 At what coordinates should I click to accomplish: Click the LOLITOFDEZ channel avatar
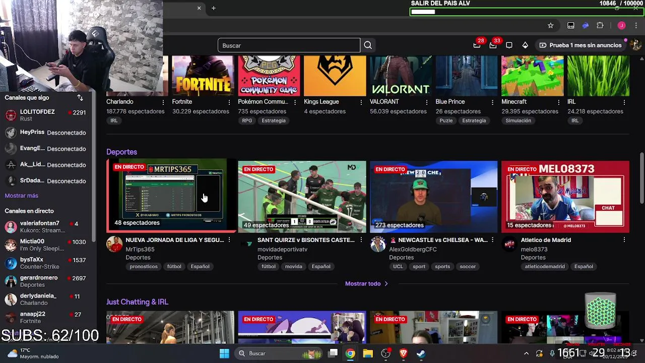[x=11, y=115]
